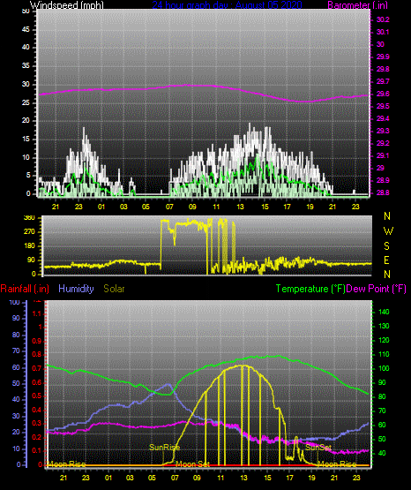Click the 0.4 rainfall axis value
Screen dimensions: 411x490
(37, 410)
